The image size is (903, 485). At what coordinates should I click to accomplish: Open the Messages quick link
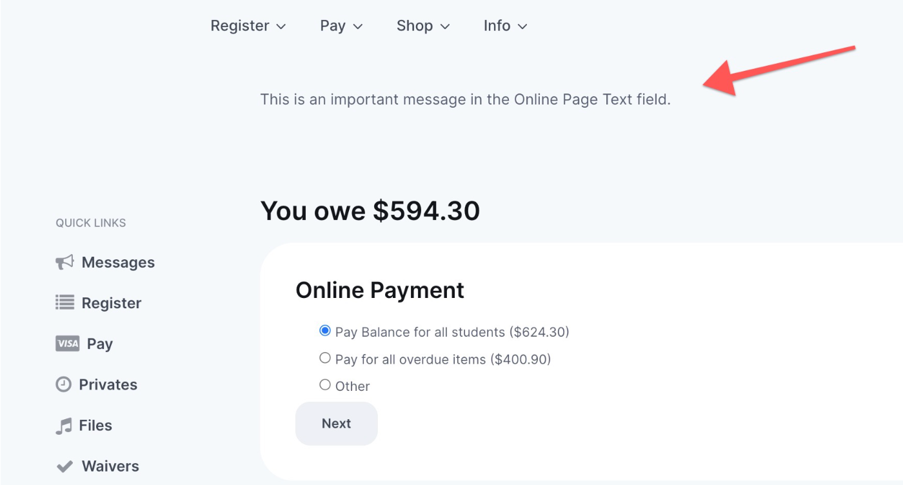(x=118, y=262)
